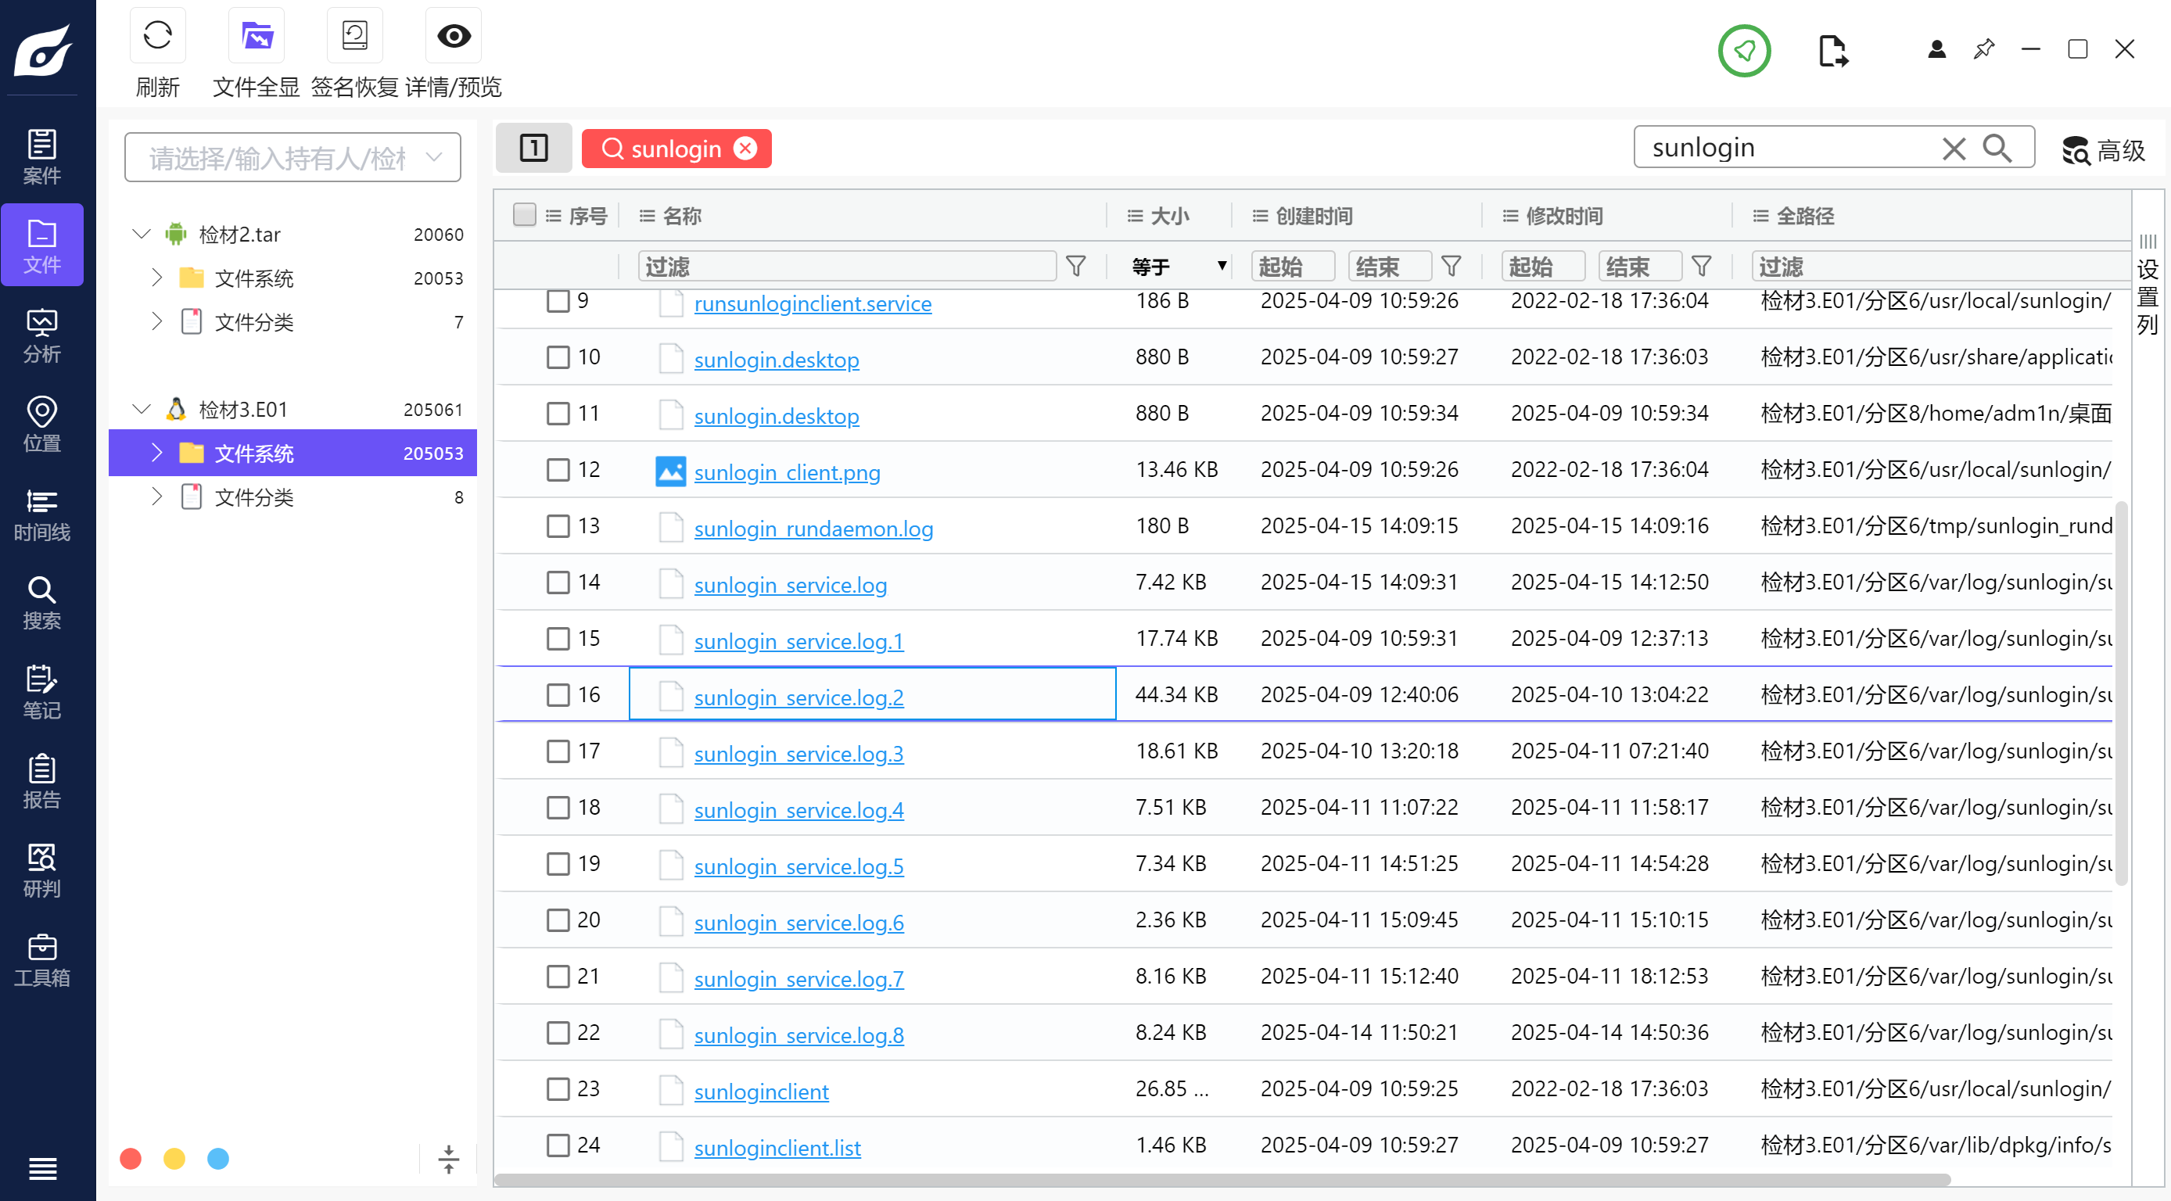Open the 案件 sidebar section
The height and width of the screenshot is (1201, 2171).
pyautogui.click(x=42, y=156)
